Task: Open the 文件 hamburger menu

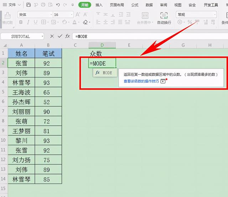Action: [5, 5]
